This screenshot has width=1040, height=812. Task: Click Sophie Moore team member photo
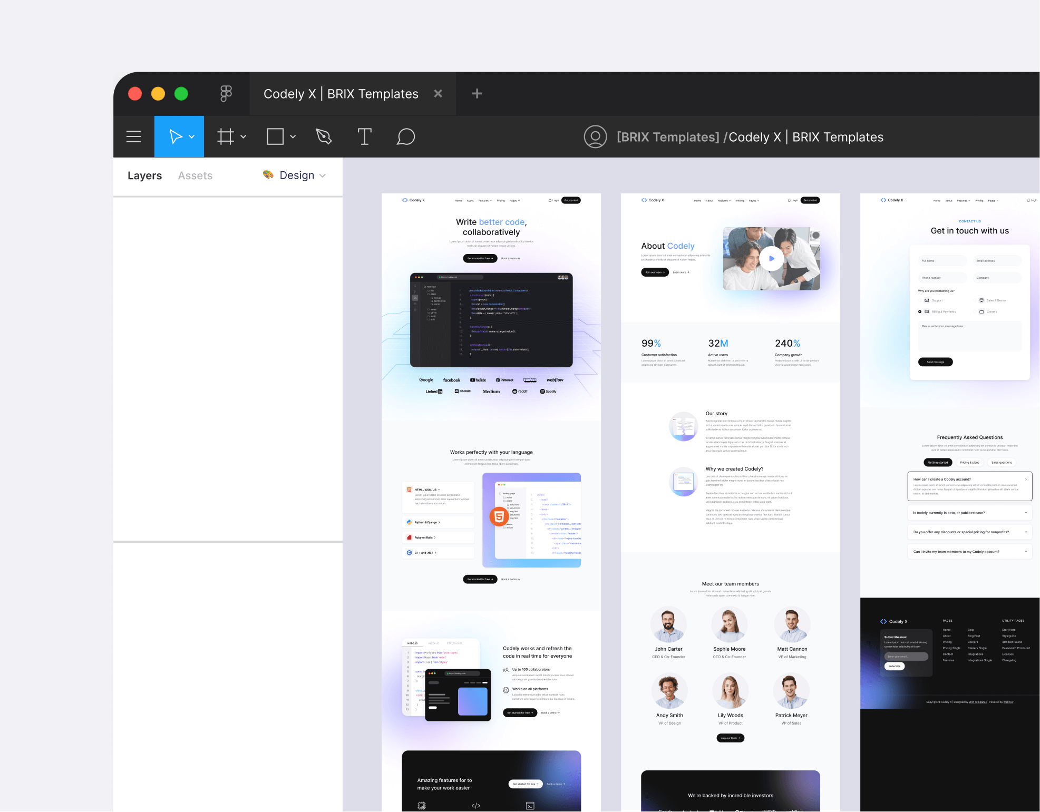click(730, 625)
